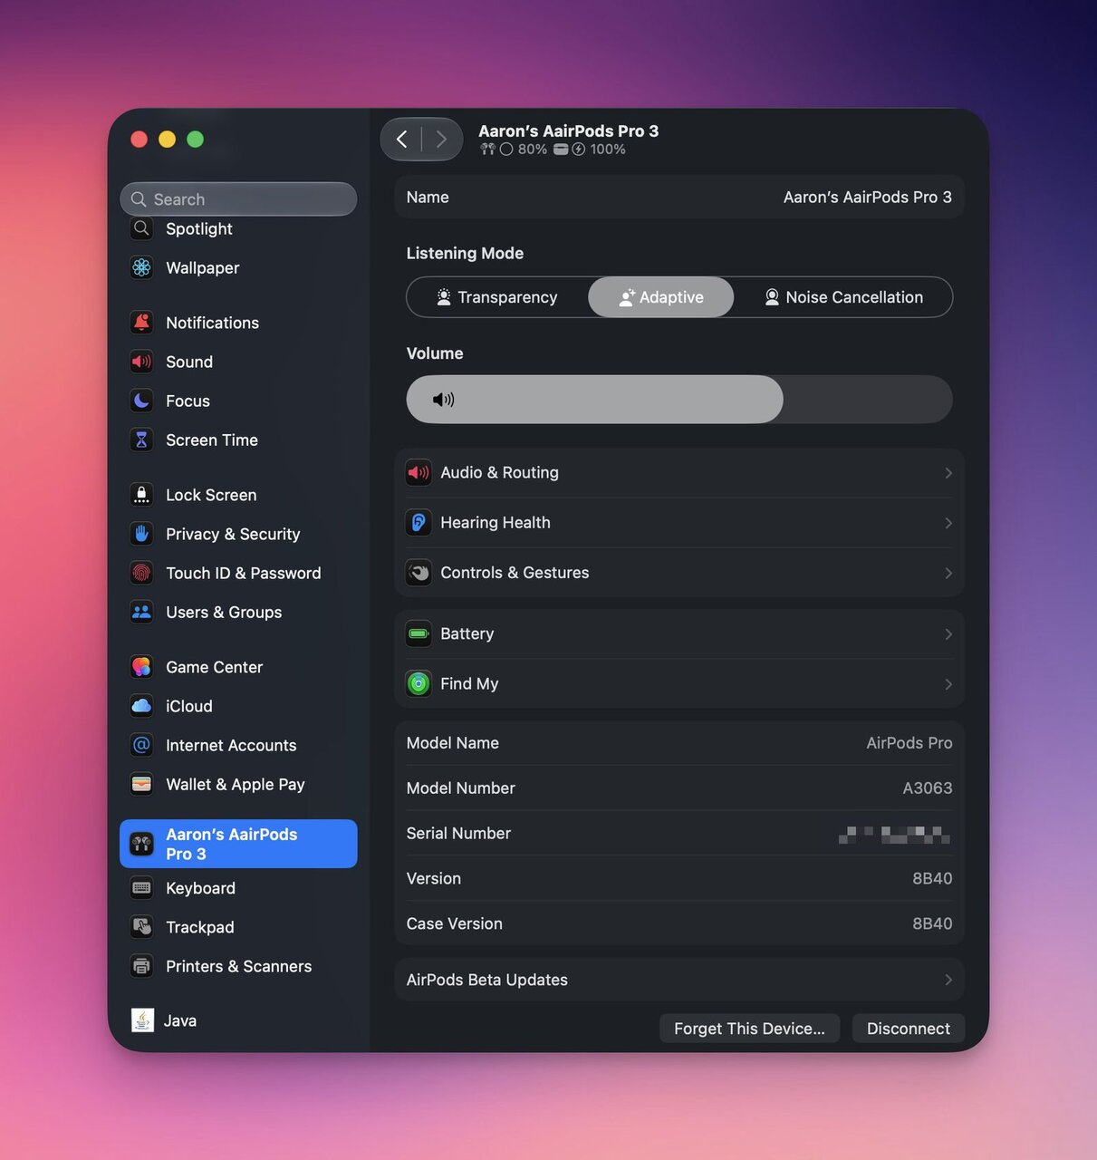Open Spotlight settings pane
This screenshot has height=1160, width=1097.
tap(238, 228)
